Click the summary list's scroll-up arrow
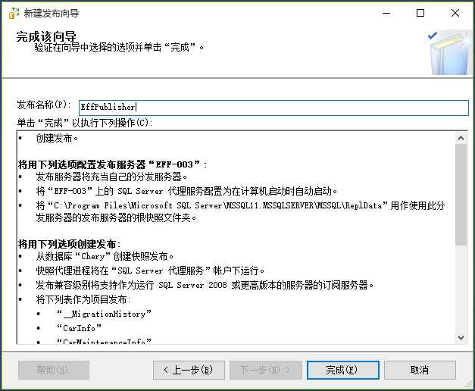 pos(461,139)
